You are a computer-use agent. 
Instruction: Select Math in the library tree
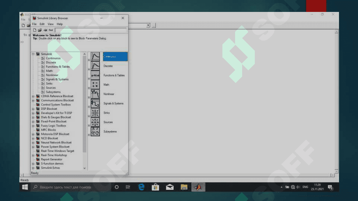point(49,71)
